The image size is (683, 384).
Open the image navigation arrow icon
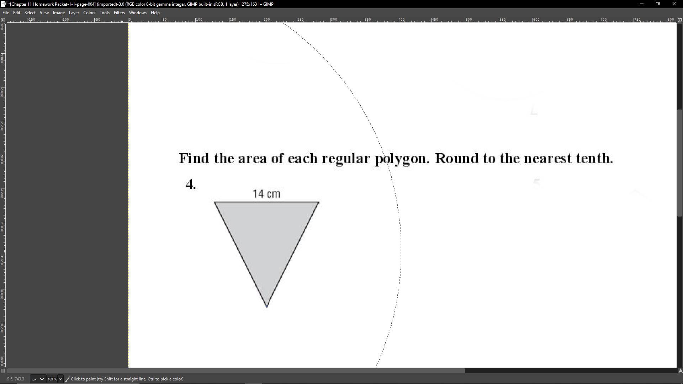[680, 371]
